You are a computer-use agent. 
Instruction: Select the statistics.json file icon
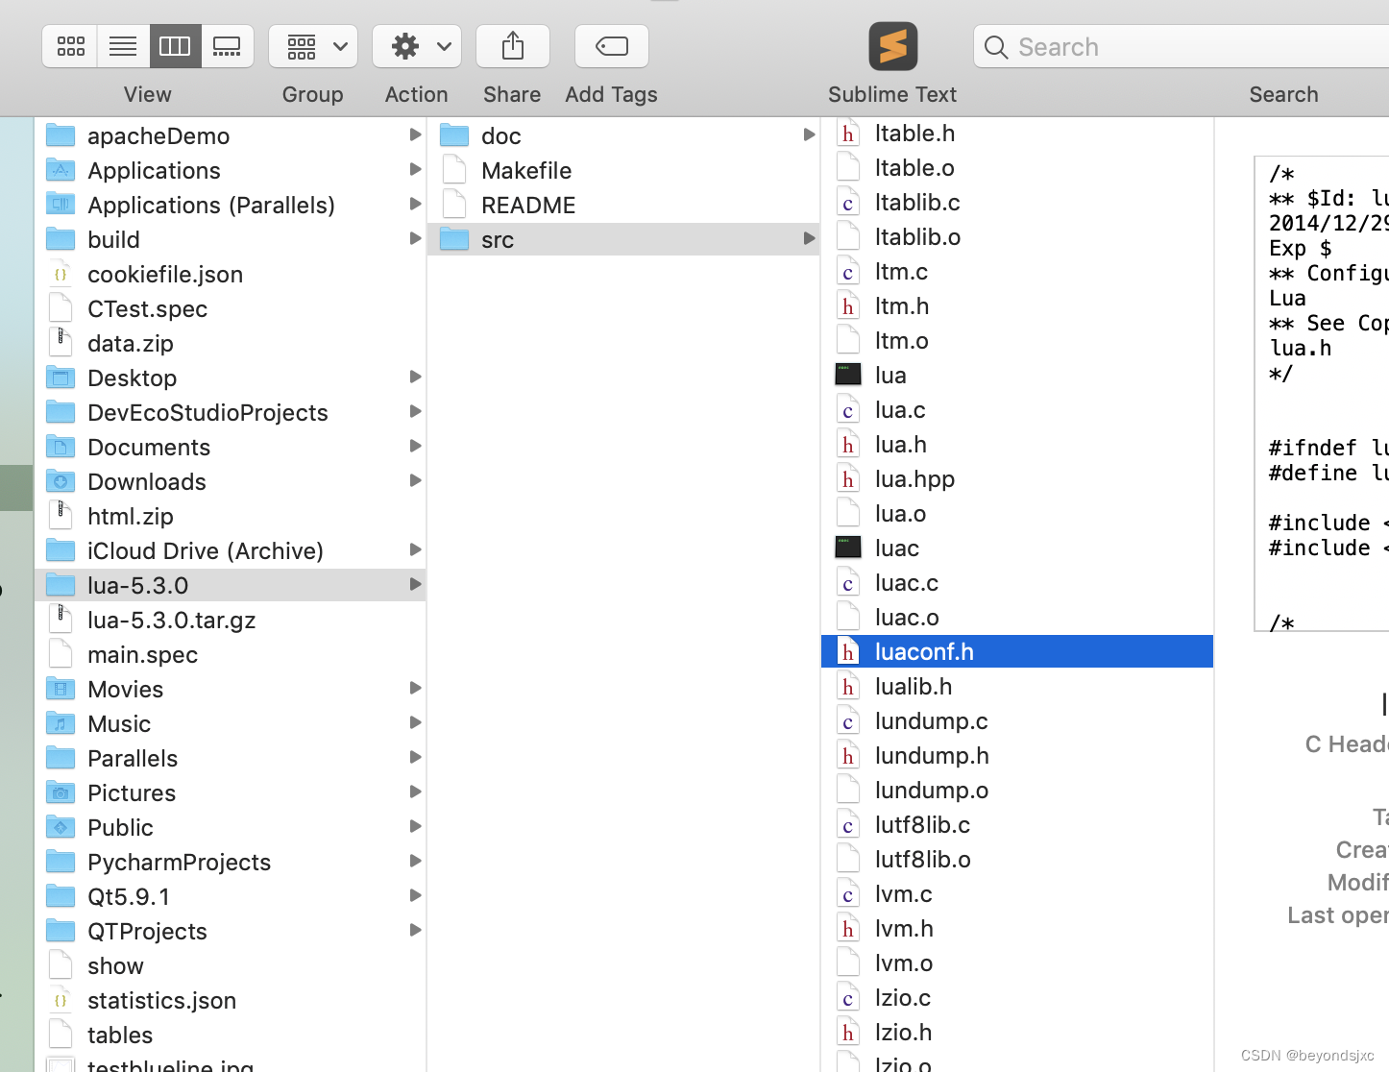[61, 1000]
